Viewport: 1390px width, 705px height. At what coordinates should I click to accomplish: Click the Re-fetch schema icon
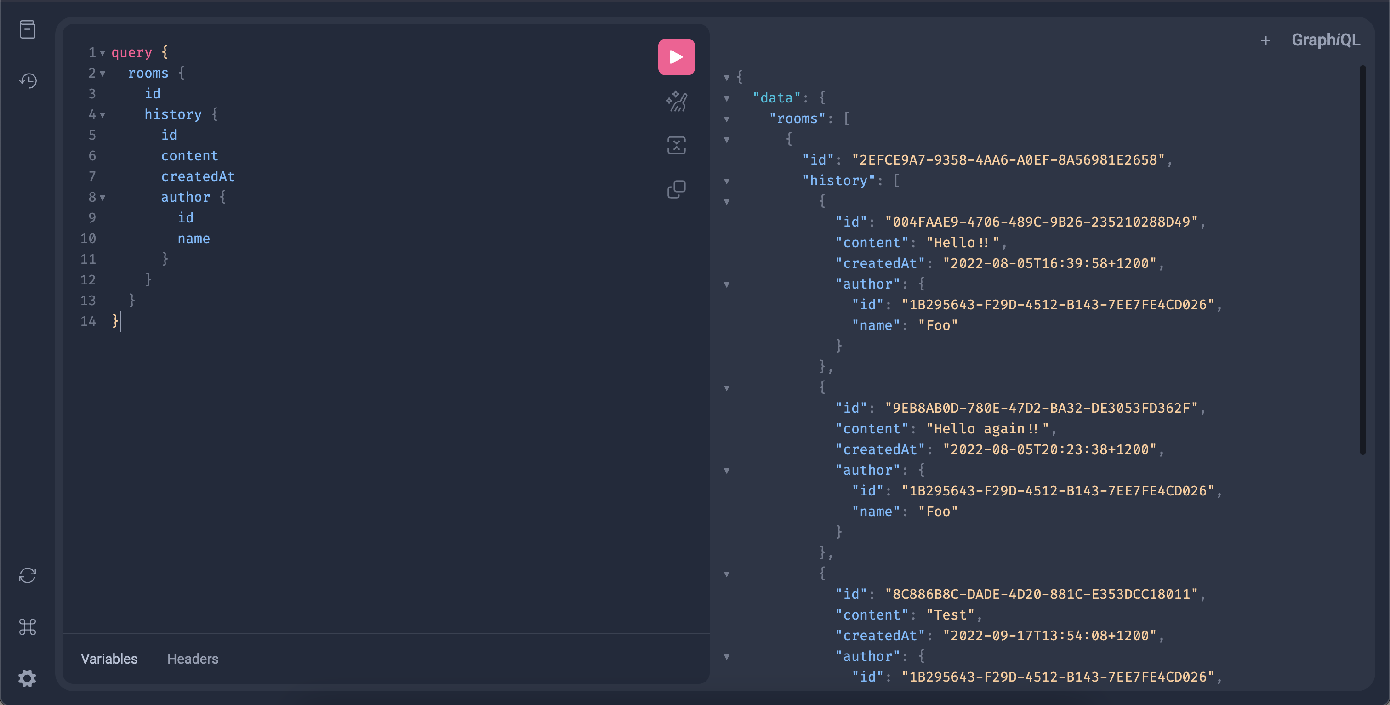[x=28, y=575]
